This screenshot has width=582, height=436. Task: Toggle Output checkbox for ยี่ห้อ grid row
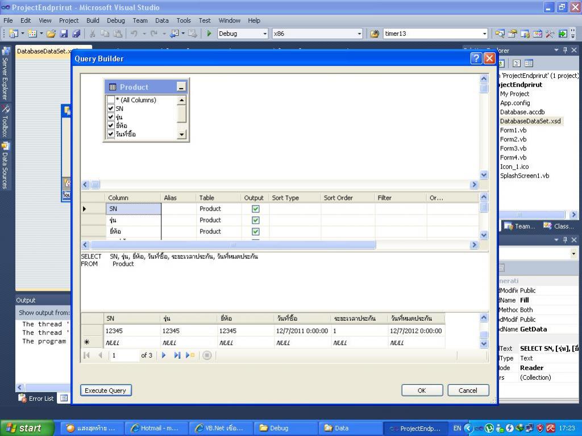[x=255, y=232]
